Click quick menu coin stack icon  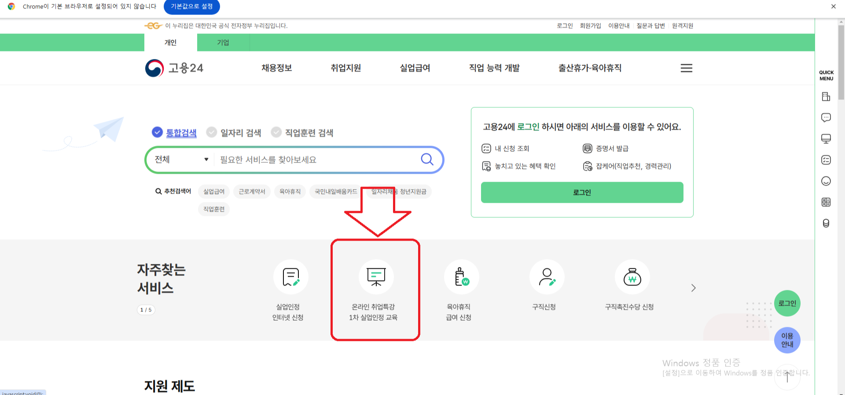click(826, 223)
